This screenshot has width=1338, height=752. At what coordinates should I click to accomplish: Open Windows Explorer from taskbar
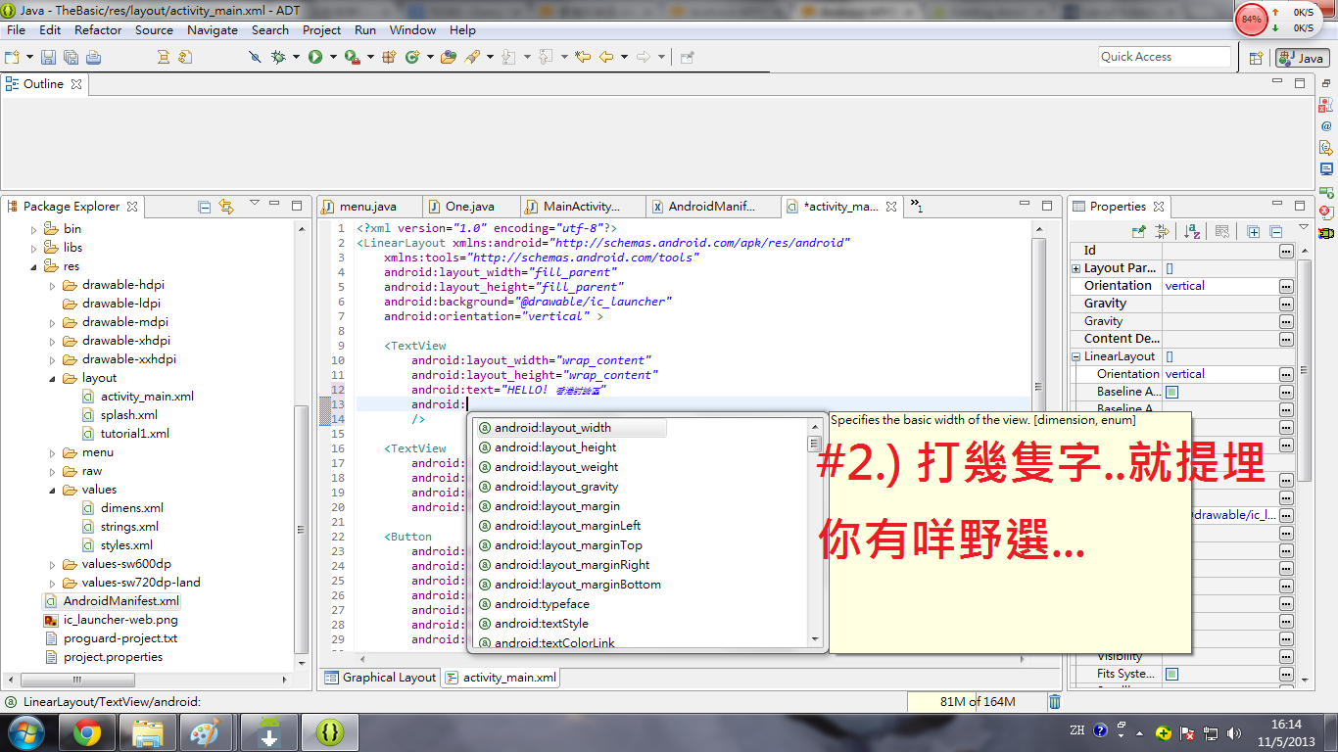147,732
